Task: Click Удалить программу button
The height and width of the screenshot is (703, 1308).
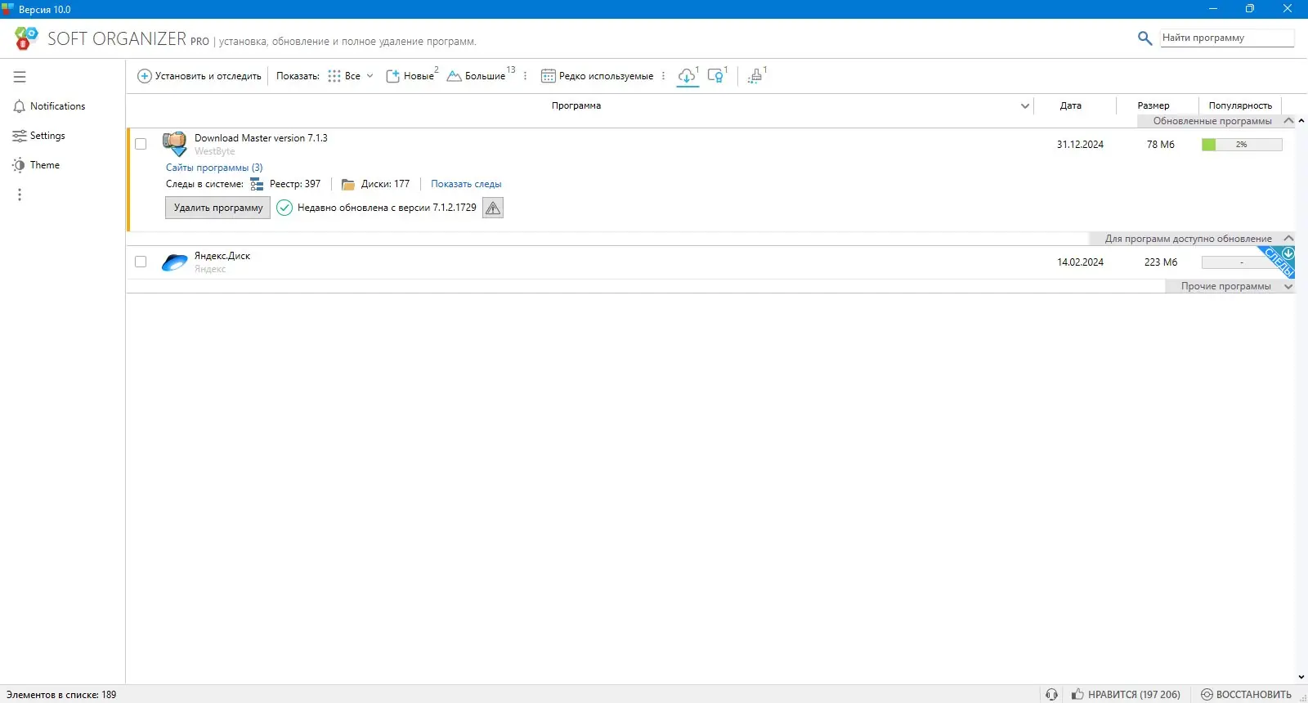Action: tap(218, 208)
